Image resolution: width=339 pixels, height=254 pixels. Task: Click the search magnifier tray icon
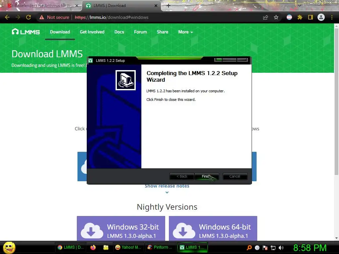tap(249, 247)
